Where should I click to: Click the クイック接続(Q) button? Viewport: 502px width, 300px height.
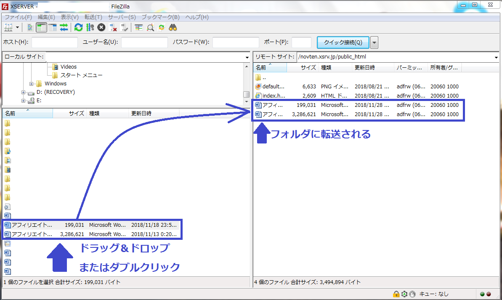tap(343, 42)
